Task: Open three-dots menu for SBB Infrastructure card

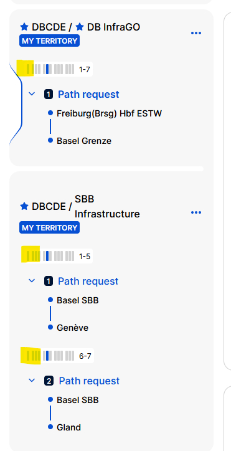Action: click(196, 212)
